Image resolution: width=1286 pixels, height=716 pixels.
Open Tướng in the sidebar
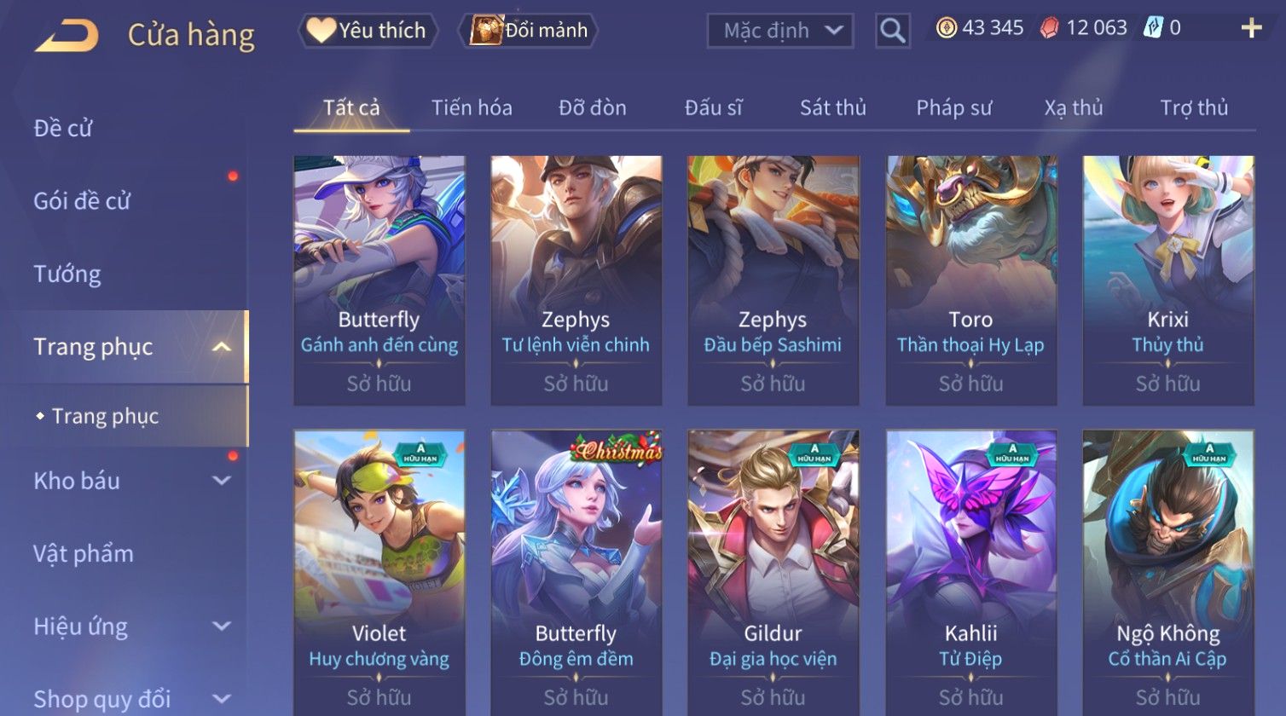coord(67,274)
